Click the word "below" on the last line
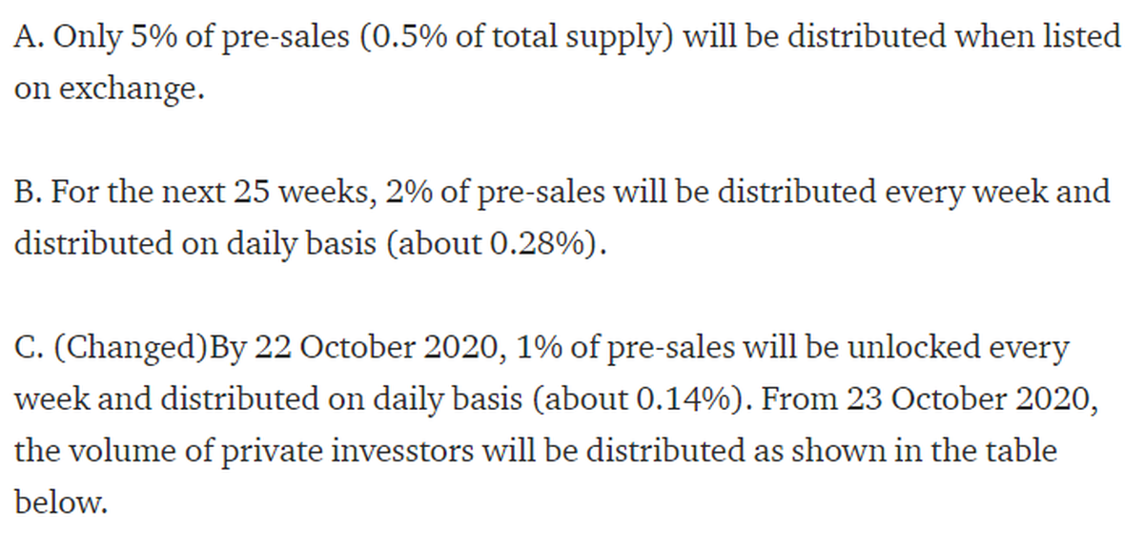Screen dimensions: 1144x552 tap(58, 502)
